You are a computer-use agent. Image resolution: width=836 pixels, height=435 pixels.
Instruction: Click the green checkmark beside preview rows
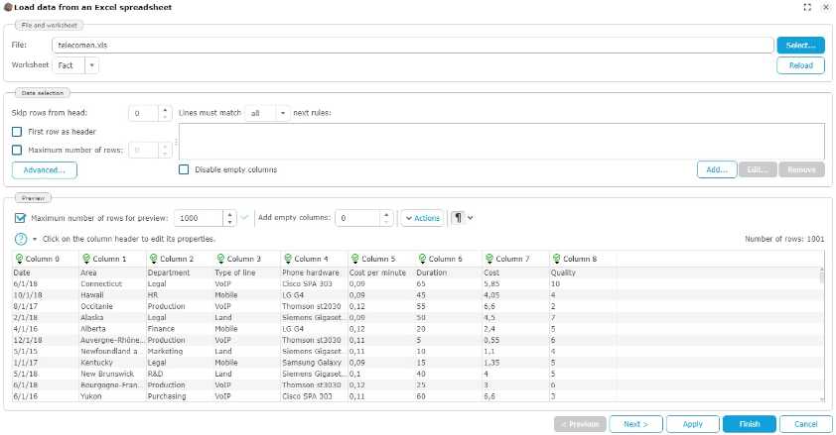[x=244, y=218]
